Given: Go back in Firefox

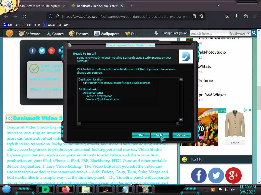Looking at the screenshot, I should (6, 17).
